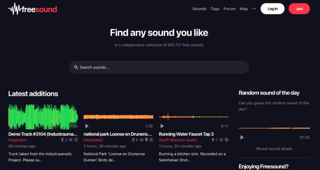The image size is (320, 170).
Task: Visit looplicator user profile
Action: pos(17,140)
